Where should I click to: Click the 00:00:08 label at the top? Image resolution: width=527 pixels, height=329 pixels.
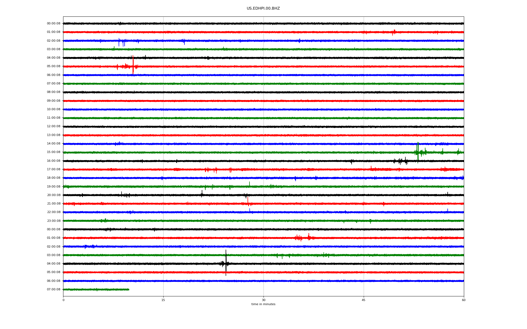54,24
